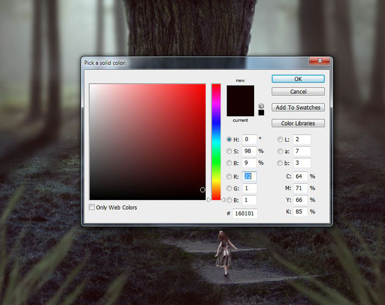Click the K black percent field
Screen dimensions: 385x305
(300, 212)
